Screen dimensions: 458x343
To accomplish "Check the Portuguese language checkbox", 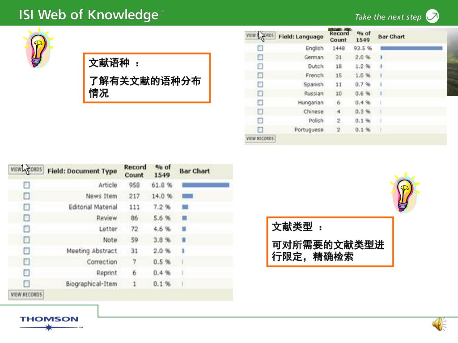I will pyautogui.click(x=260, y=130).
